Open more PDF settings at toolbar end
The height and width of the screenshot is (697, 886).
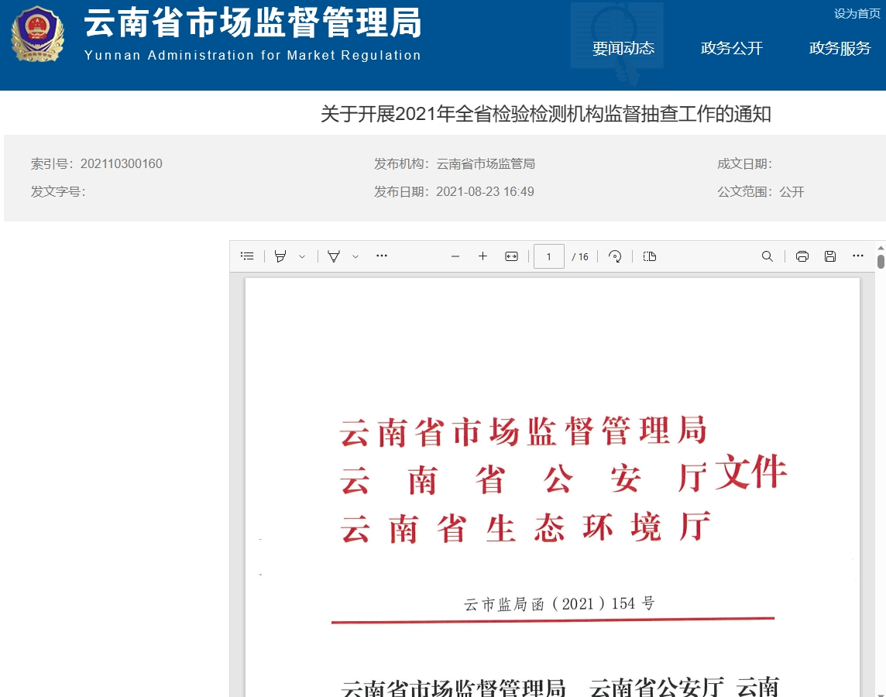coord(858,256)
